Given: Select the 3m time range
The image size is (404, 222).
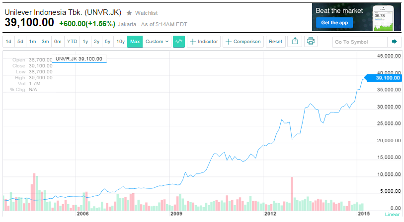Looking at the screenshot, I should pos(45,41).
